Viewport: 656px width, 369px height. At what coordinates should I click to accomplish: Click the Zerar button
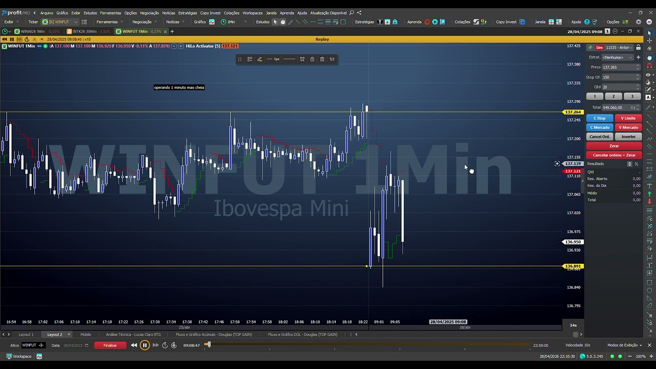click(614, 146)
